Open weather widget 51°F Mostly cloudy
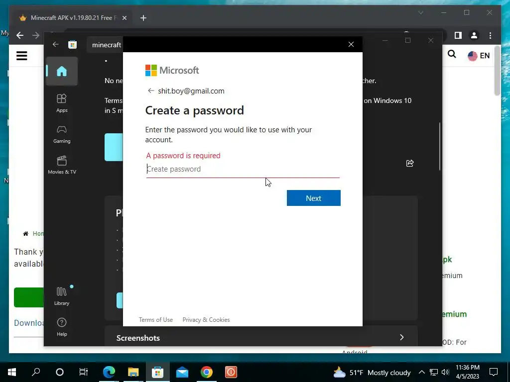The width and height of the screenshot is (510, 382). click(373, 372)
